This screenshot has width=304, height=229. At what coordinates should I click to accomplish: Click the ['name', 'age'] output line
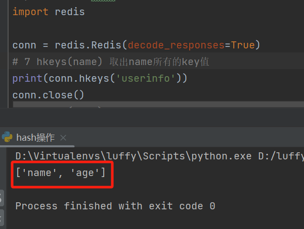[x=61, y=173]
